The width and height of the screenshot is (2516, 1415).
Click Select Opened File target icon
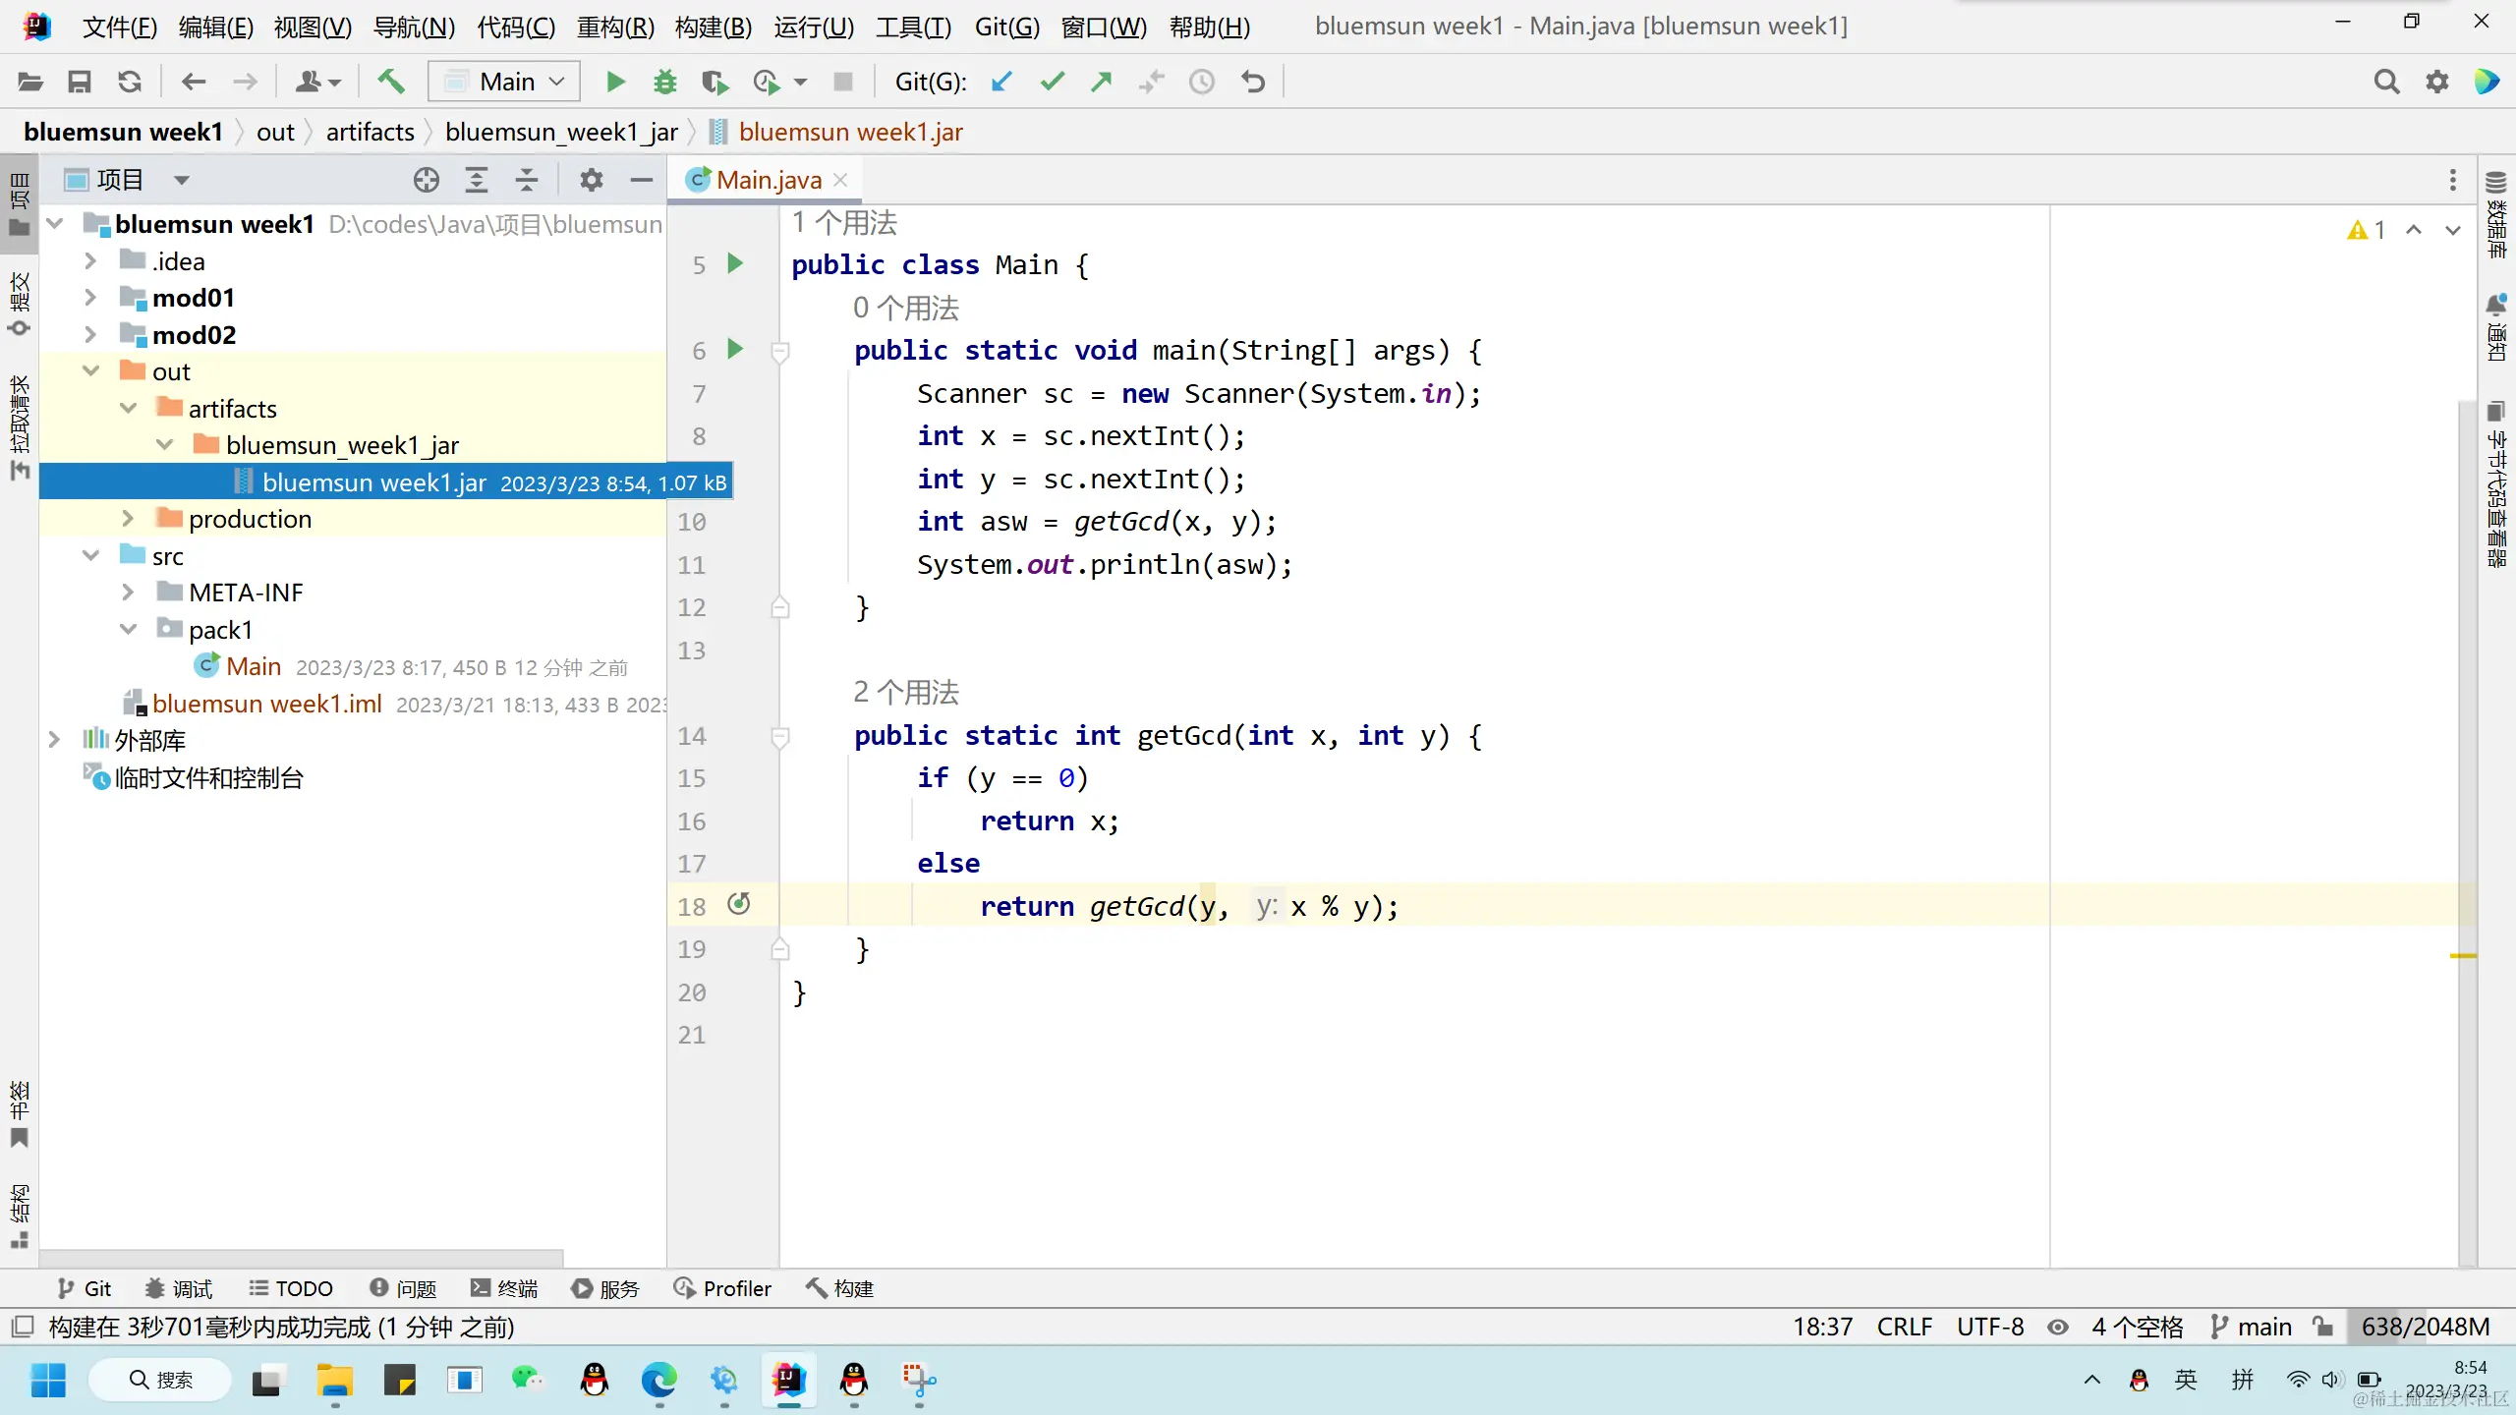[x=426, y=180]
